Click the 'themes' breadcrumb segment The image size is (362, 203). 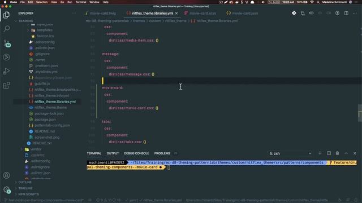click(x=139, y=21)
